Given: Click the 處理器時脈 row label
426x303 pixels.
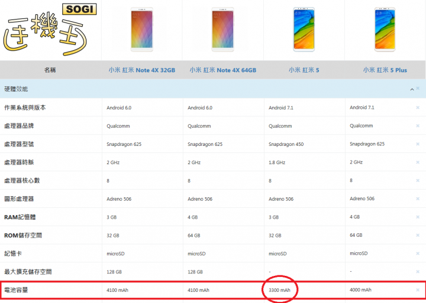Looking at the screenshot, I should 19,162.
